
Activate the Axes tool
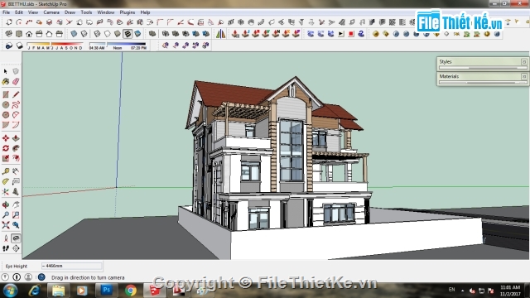(x=6, y=191)
